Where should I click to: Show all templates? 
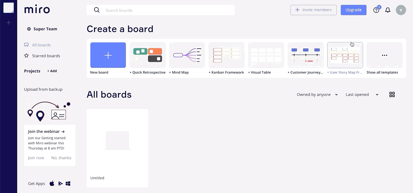384,55
